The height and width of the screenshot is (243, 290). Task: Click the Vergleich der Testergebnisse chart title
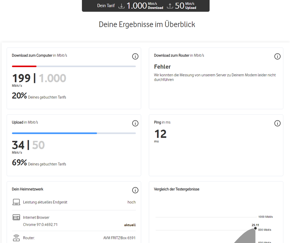[176, 189]
